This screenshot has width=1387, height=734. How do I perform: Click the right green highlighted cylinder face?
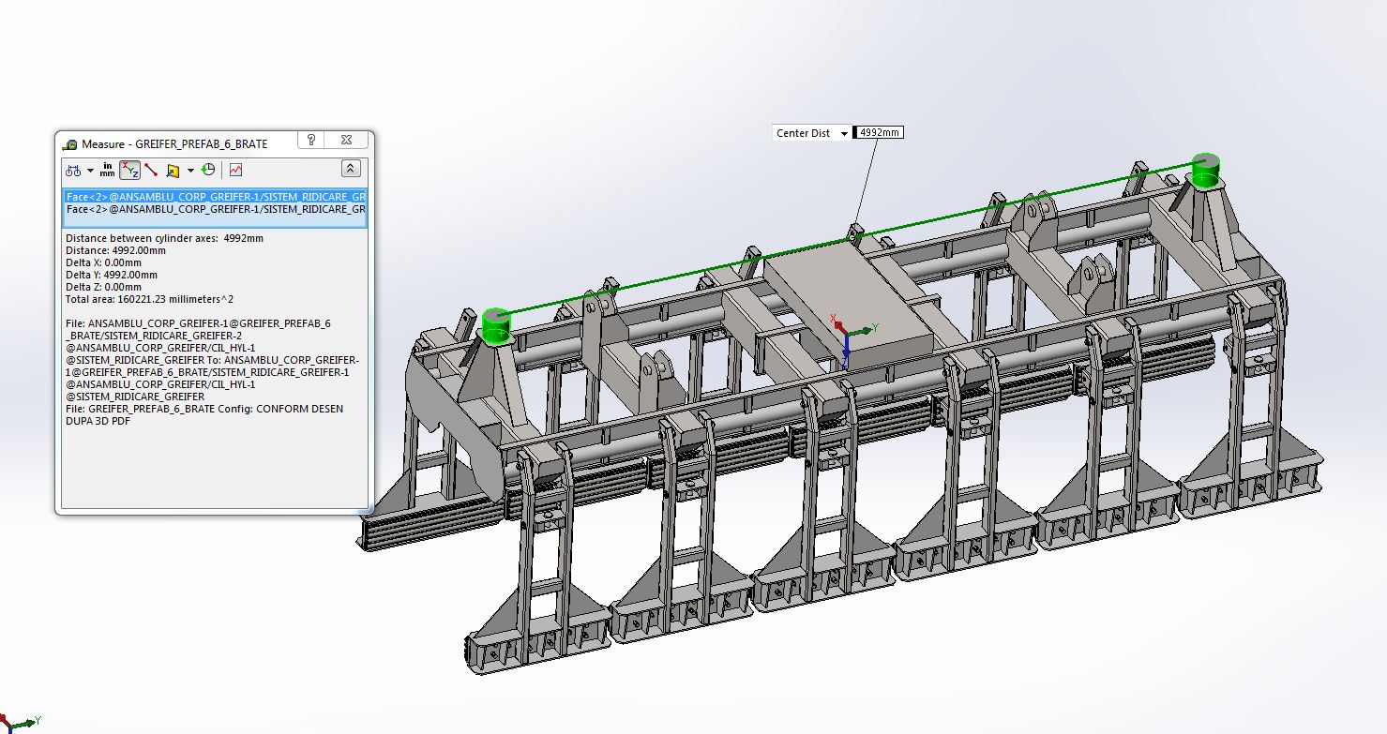[x=1208, y=171]
